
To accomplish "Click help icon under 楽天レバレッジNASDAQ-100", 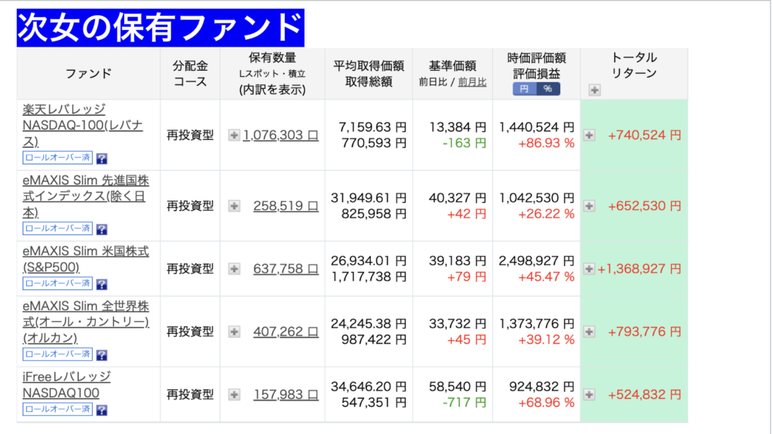I will click(x=102, y=159).
